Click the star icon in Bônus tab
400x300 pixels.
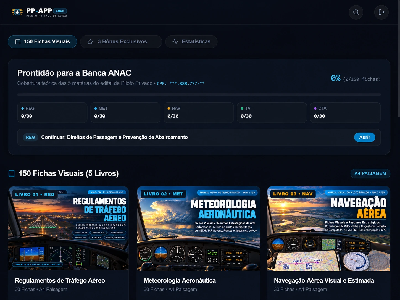pos(90,42)
